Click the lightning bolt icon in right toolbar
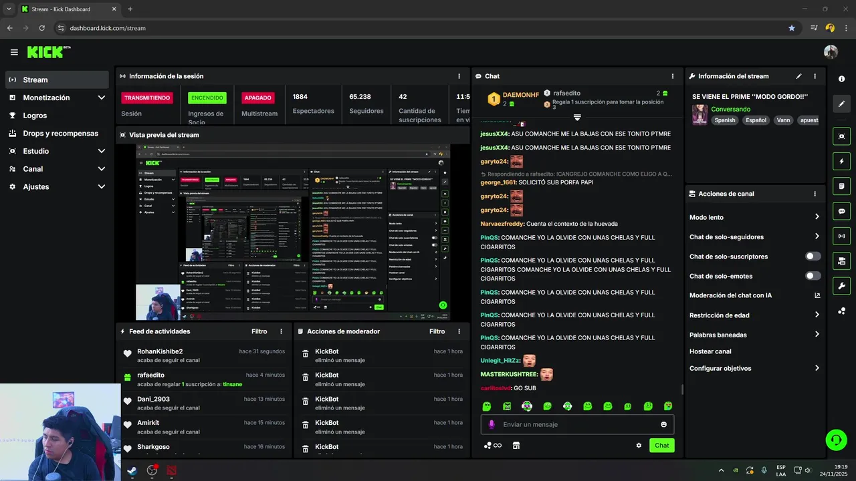The image size is (856, 481). coord(841,161)
